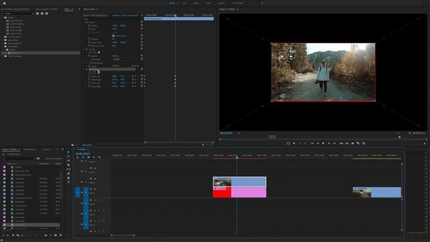
Task: Create ellipse mask under Opacity
Action: pos(90,52)
